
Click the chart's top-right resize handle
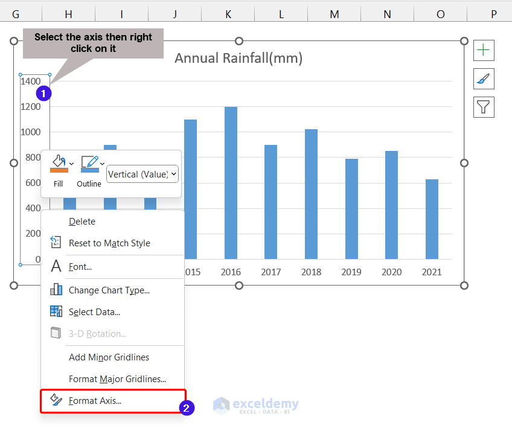pos(464,41)
